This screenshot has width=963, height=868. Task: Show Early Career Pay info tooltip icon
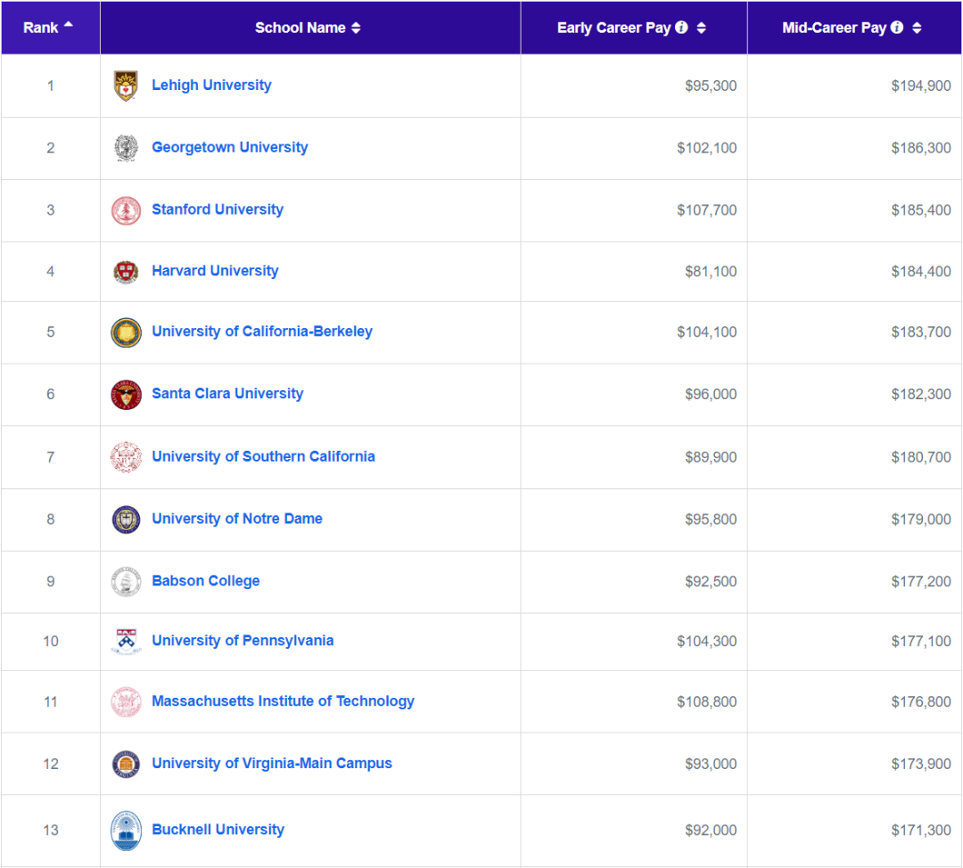682,28
